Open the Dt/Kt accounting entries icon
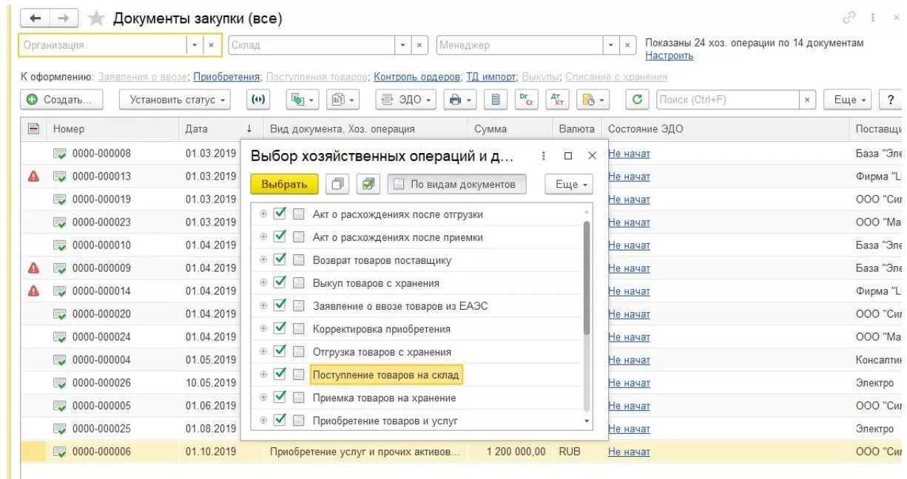 (x=556, y=100)
